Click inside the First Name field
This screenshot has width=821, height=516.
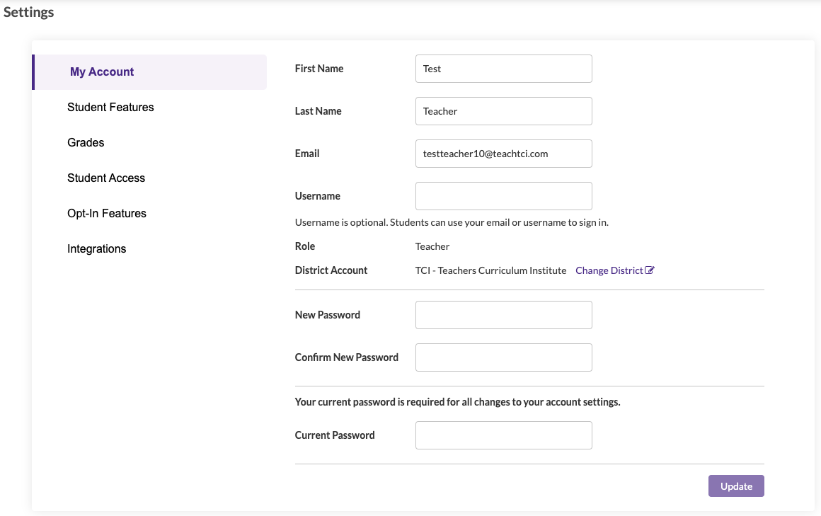tap(503, 69)
